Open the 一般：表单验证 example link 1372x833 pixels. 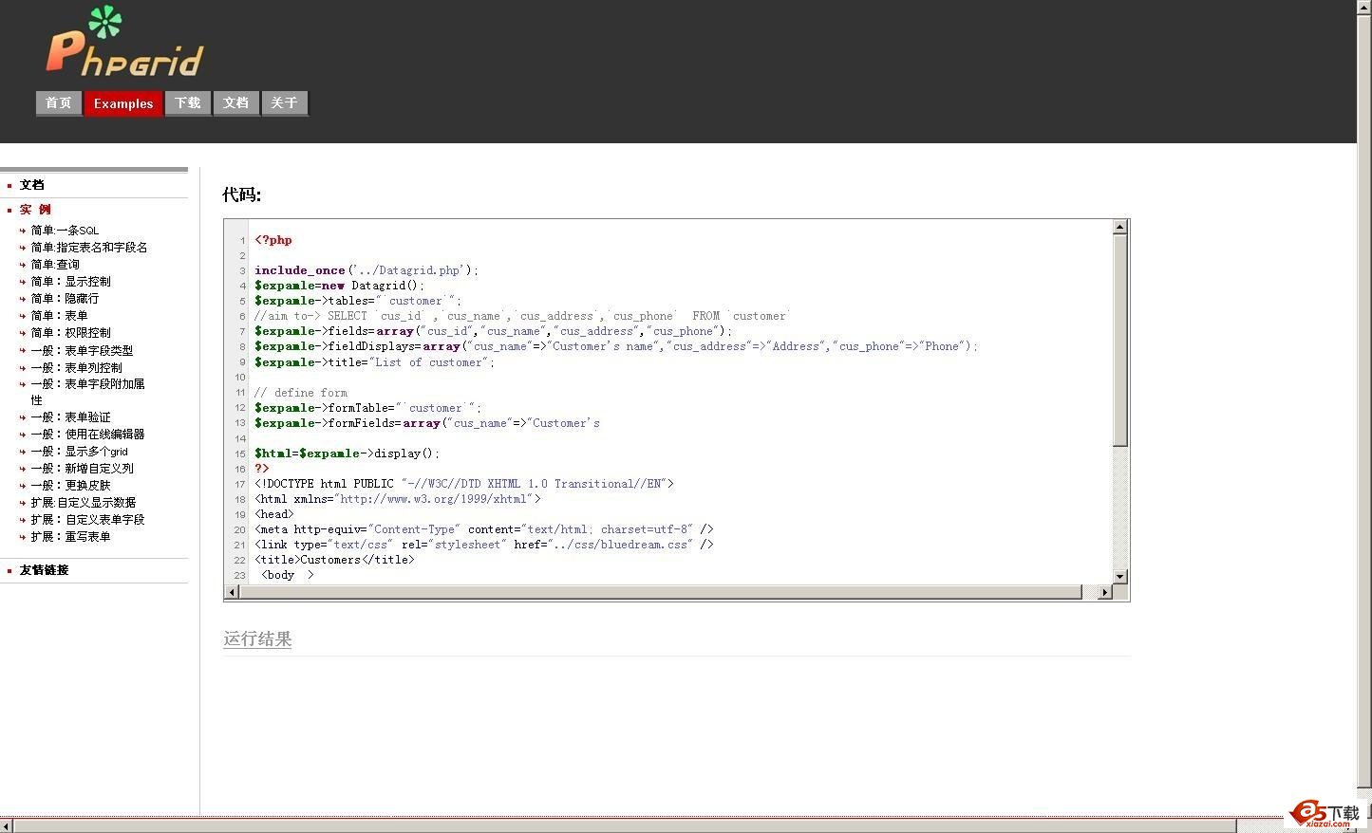[70, 417]
